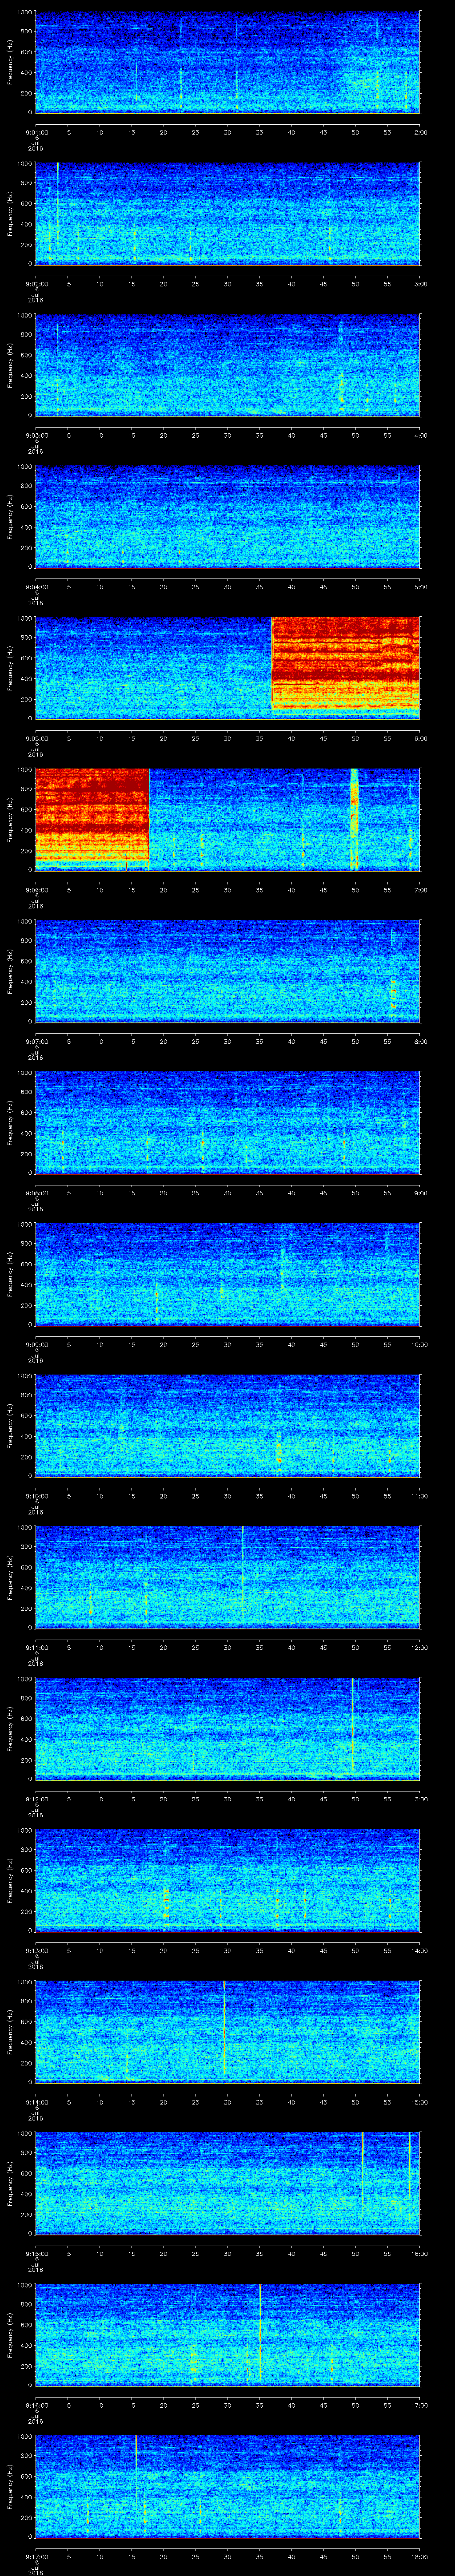This screenshot has width=455, height=2576.
Task: Click the '2:00' end time label
Action: click(420, 132)
